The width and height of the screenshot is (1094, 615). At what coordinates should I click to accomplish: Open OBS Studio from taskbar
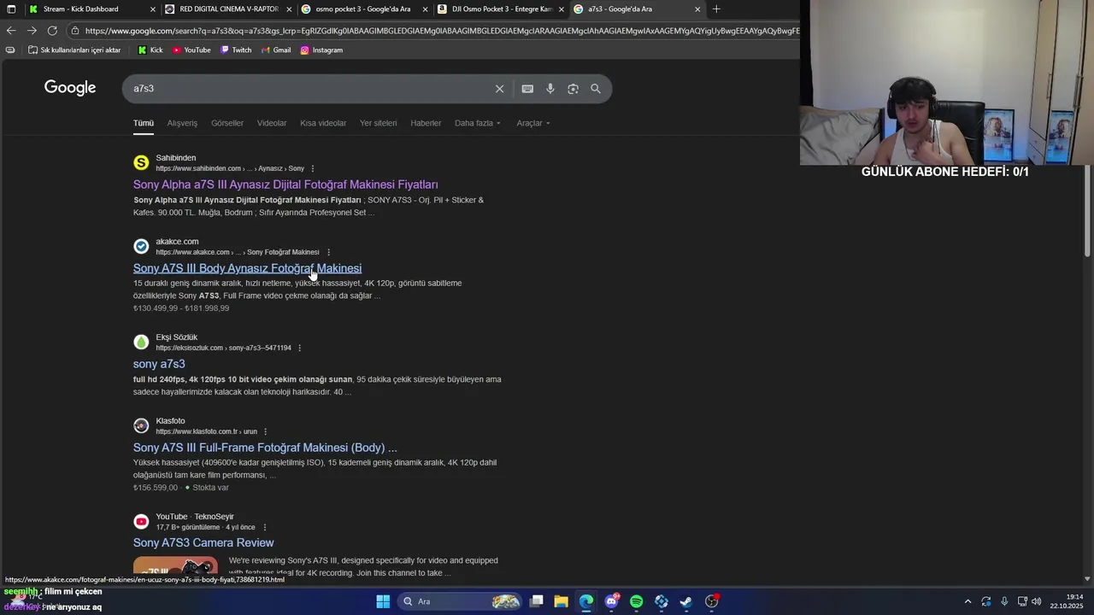711,601
